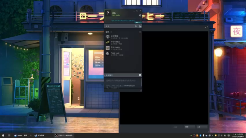Minimize the black dialog window
The image size is (246, 138).
pyautogui.click(x=205, y=27)
